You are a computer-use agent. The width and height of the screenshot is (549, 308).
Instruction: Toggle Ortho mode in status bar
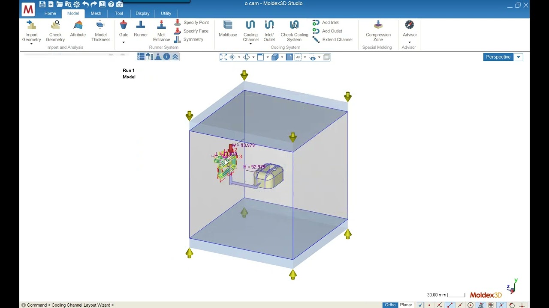coord(390,305)
